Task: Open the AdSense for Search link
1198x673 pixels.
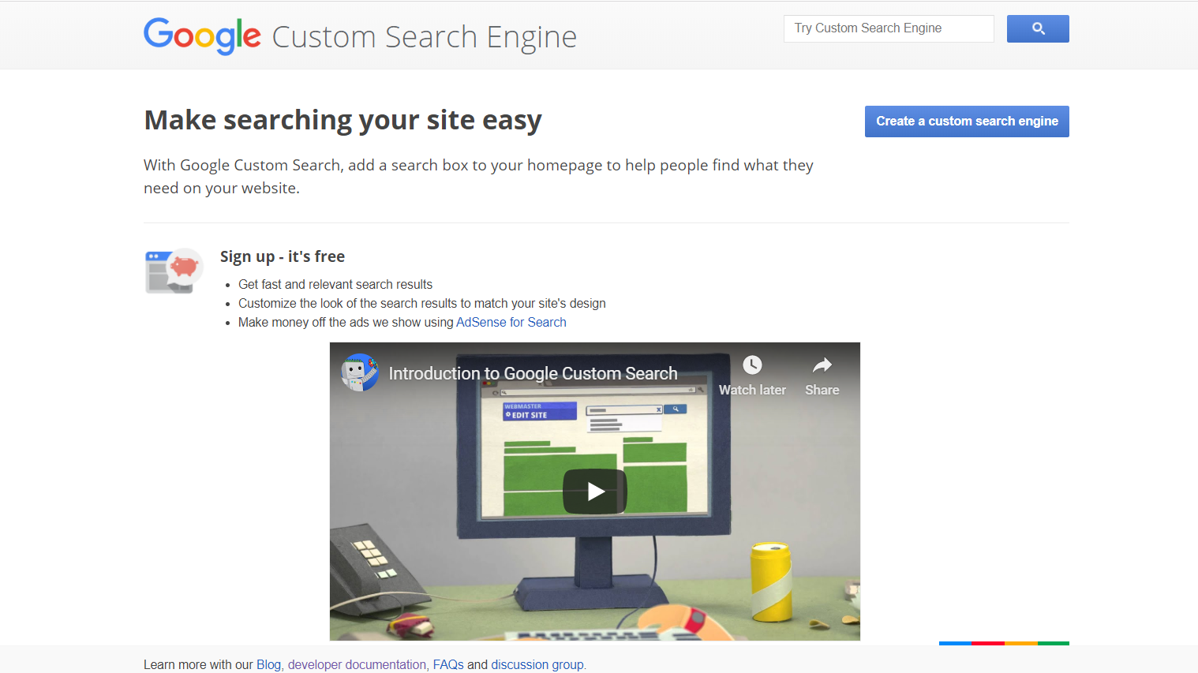Action: pyautogui.click(x=511, y=322)
